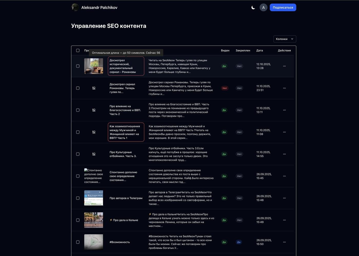Viewport: 359px width, 256px height.
Task: Toggle dark mode moon icon
Action: [x=253, y=8]
